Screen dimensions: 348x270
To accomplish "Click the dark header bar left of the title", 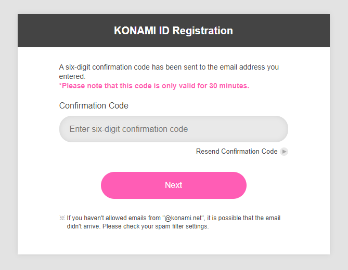I will tap(66, 31).
